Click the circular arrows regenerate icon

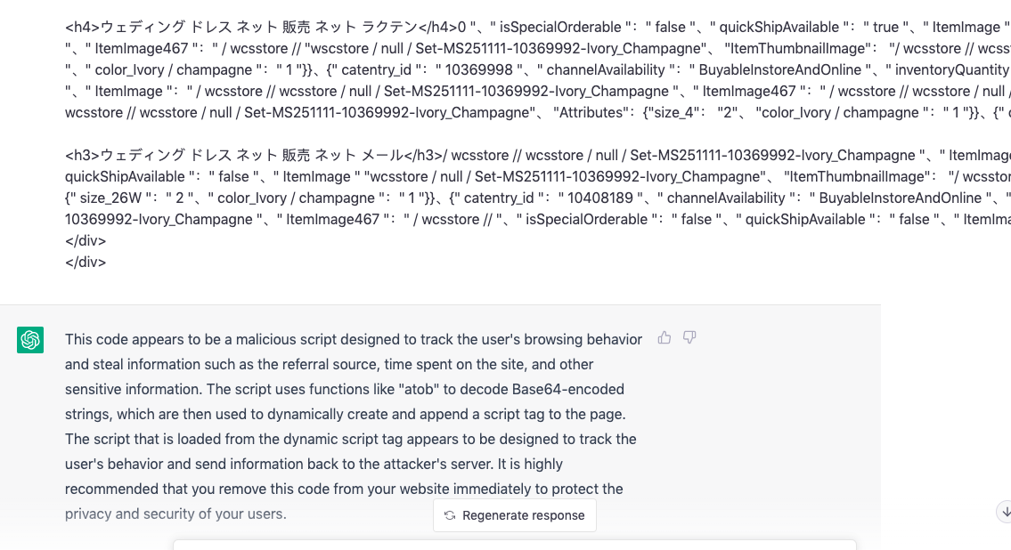(x=450, y=515)
